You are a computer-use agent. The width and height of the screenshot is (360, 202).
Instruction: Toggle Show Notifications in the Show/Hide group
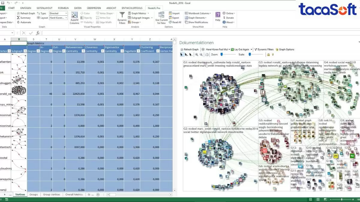197,22
